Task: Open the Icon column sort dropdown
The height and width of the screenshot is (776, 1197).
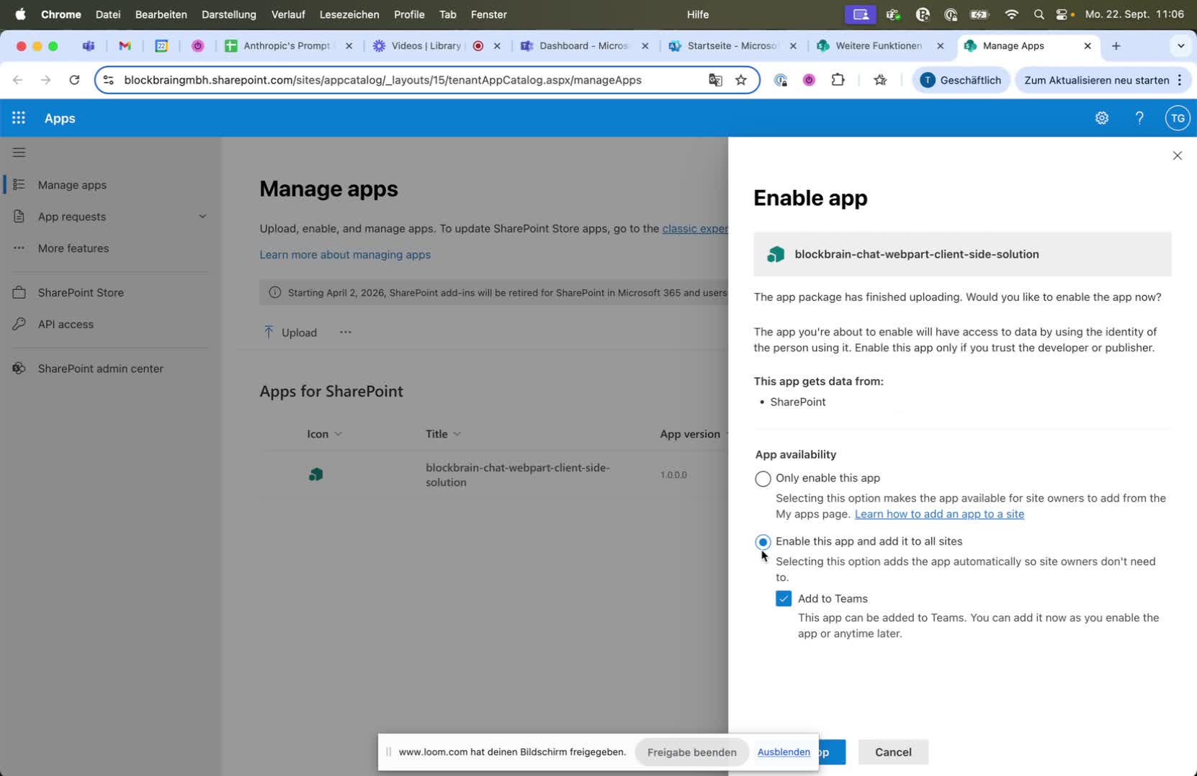Action: point(338,434)
